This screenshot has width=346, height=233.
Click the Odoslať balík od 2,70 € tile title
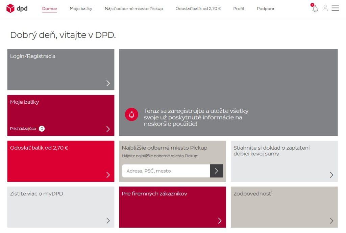click(39, 148)
